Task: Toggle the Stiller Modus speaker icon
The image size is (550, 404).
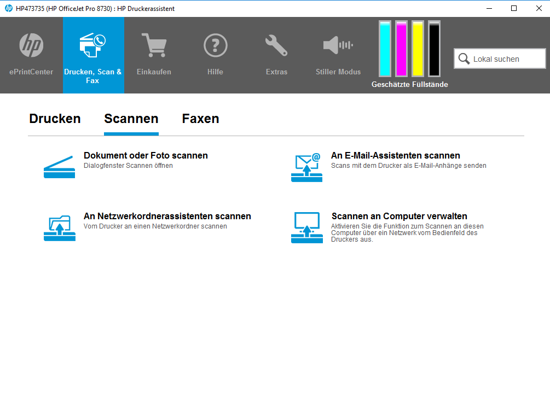Action: 338,45
